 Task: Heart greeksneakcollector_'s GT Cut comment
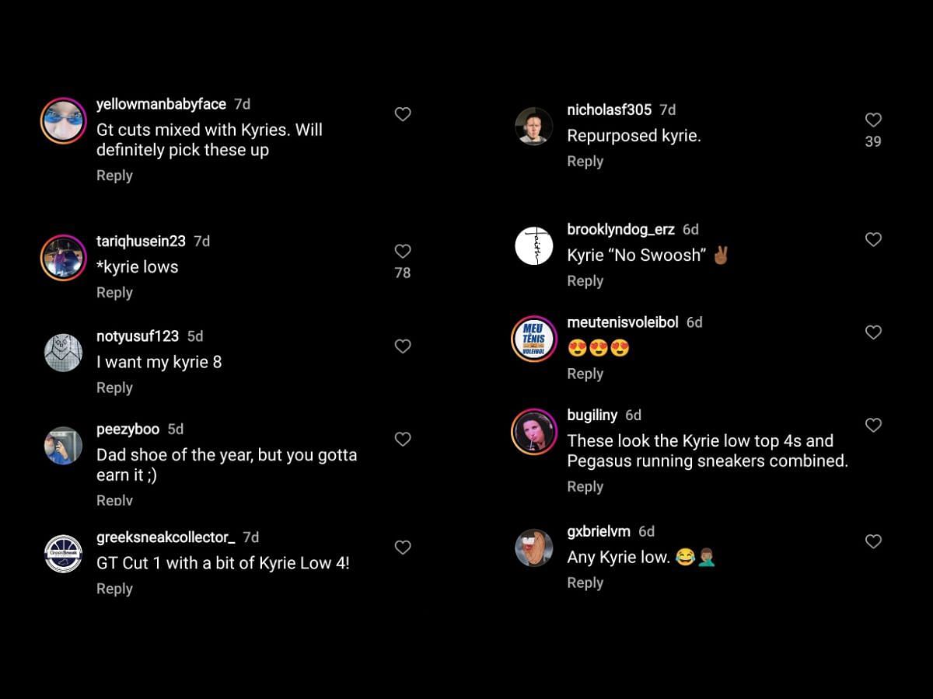tap(403, 548)
